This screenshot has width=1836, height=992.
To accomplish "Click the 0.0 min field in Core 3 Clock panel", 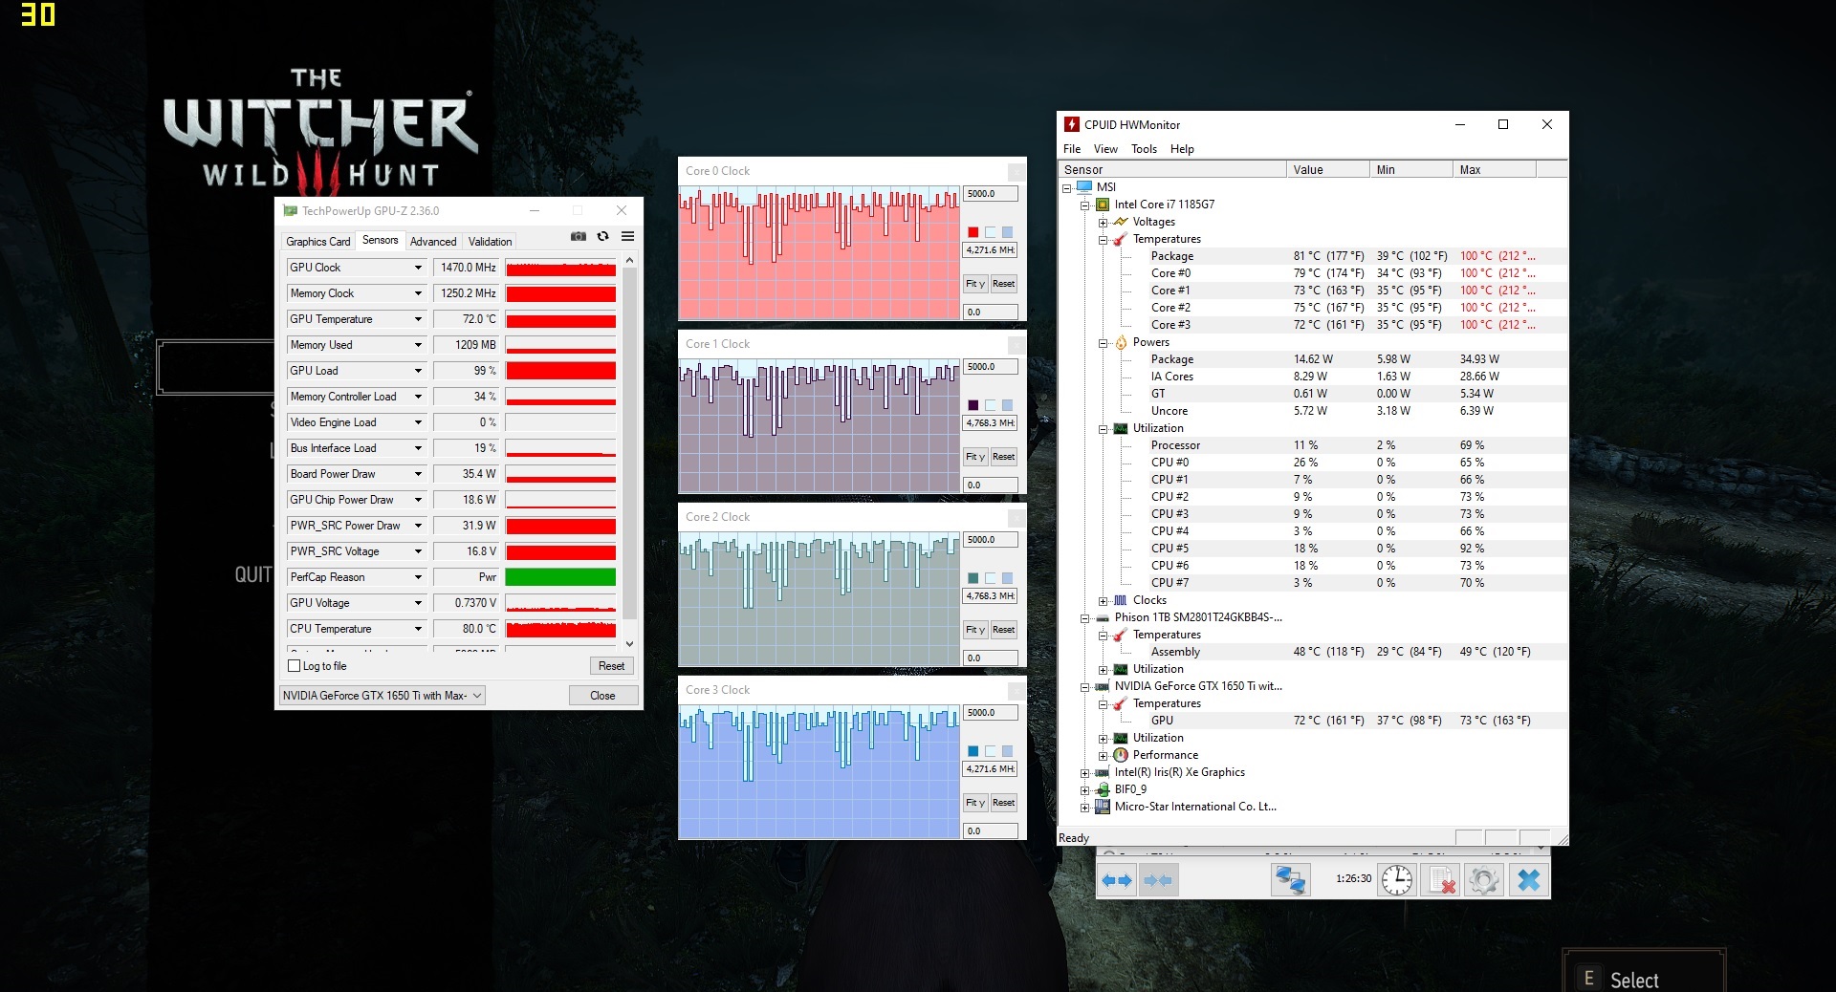I will tap(990, 831).
